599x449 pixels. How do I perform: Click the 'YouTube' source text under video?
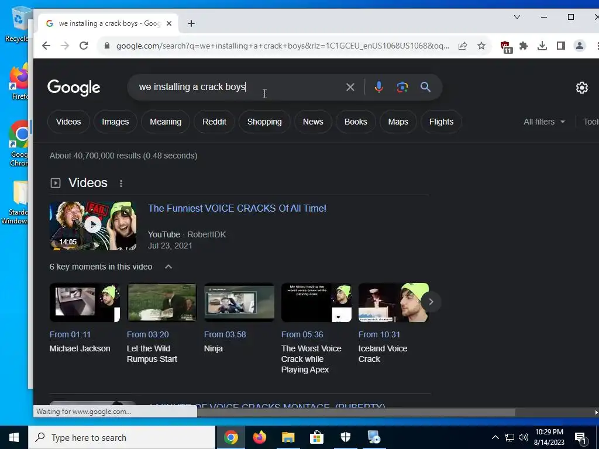click(164, 234)
